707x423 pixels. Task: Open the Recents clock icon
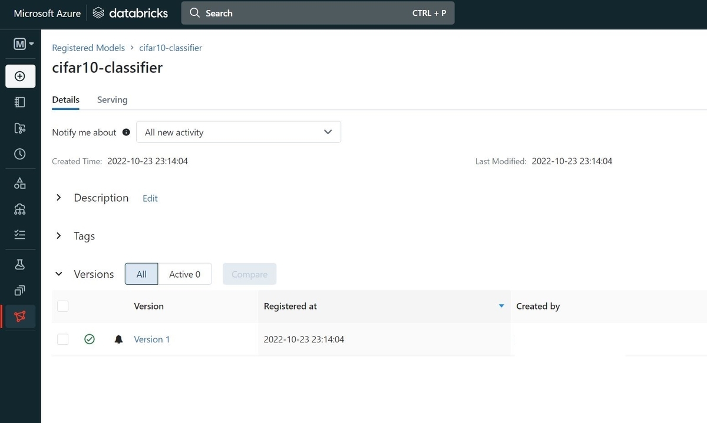tap(20, 154)
